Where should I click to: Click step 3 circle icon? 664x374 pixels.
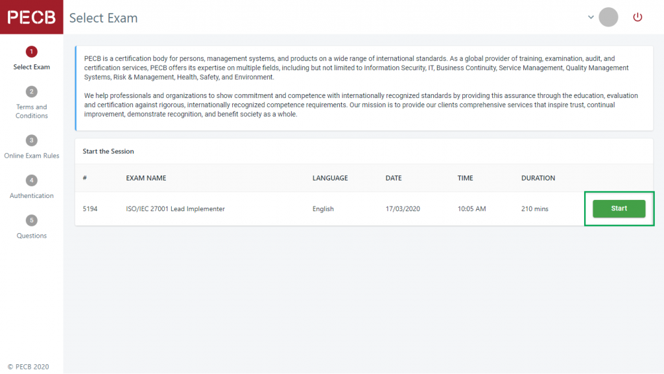(31, 140)
